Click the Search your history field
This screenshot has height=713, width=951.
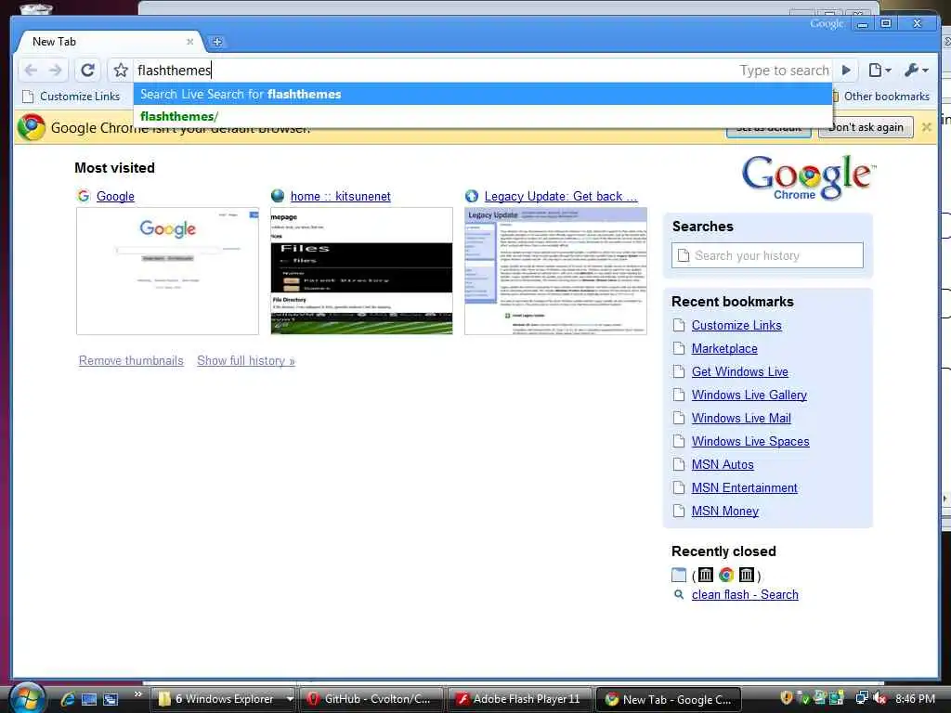(767, 255)
